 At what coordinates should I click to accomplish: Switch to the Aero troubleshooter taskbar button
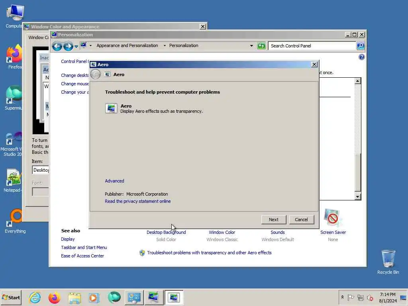pos(174,297)
